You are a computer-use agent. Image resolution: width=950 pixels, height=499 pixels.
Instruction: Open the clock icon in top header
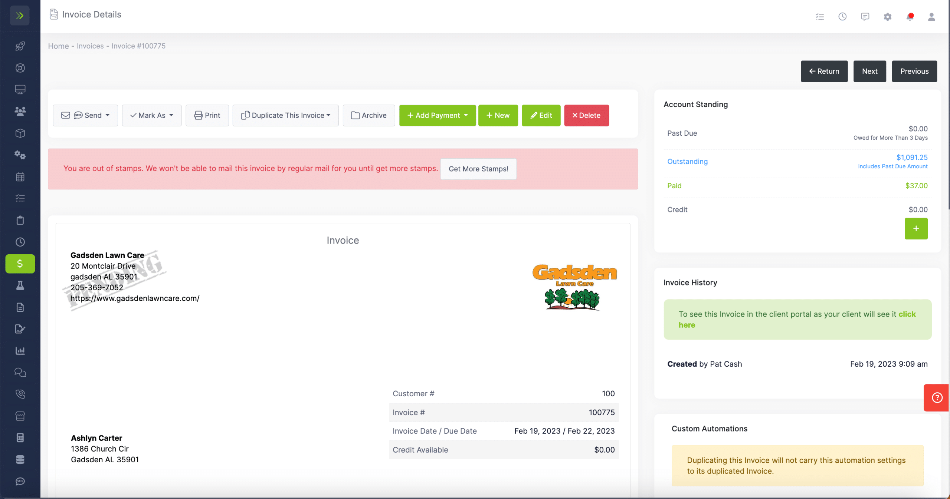coord(842,17)
